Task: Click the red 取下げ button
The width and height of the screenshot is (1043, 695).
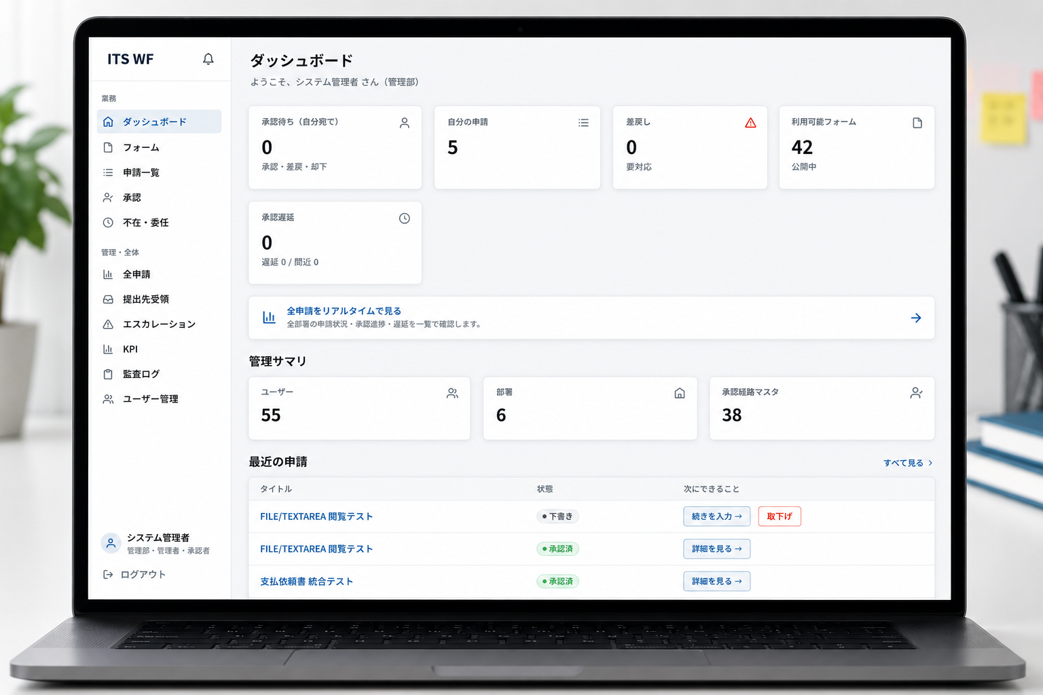Action: click(x=780, y=516)
